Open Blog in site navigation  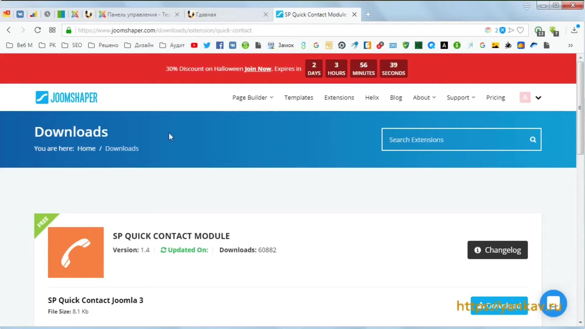coord(396,97)
